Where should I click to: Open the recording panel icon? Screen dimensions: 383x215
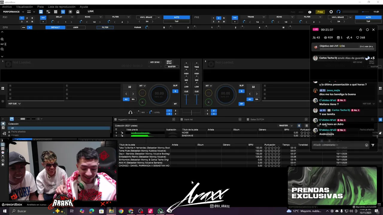pyautogui.click(x=70, y=12)
